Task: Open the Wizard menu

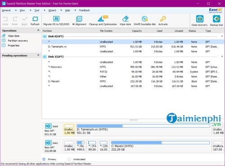Action: point(52,10)
